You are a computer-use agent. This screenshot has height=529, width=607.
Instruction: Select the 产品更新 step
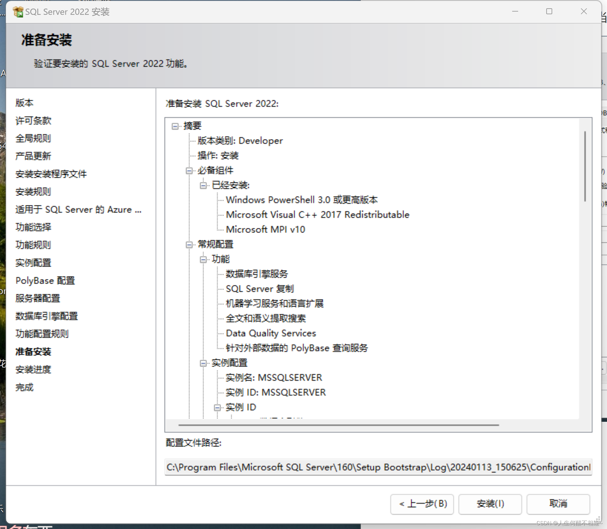33,156
